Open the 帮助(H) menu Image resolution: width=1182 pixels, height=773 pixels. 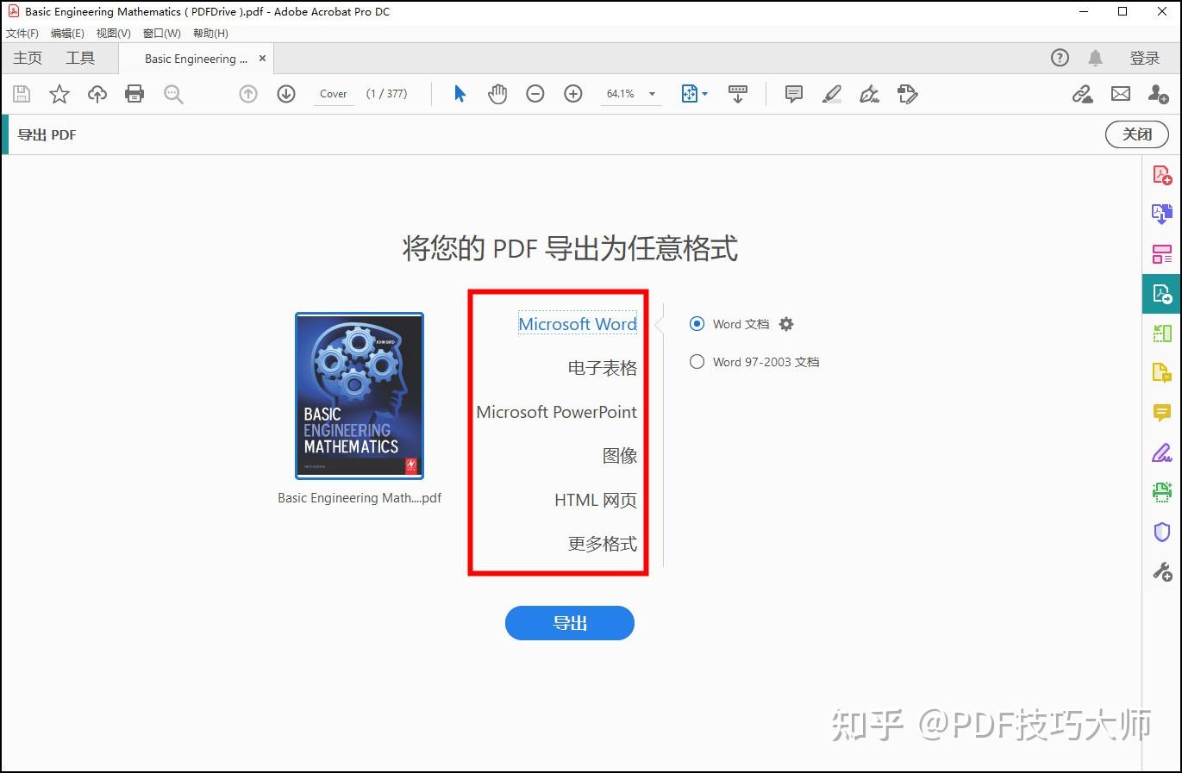click(210, 34)
